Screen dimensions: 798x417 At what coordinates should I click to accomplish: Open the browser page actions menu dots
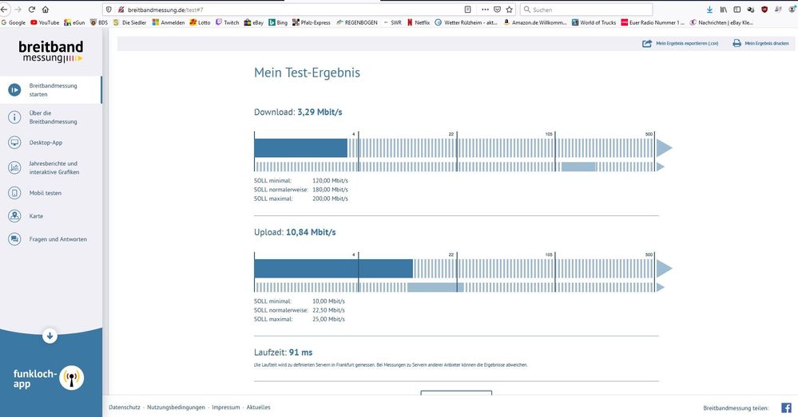[485, 10]
